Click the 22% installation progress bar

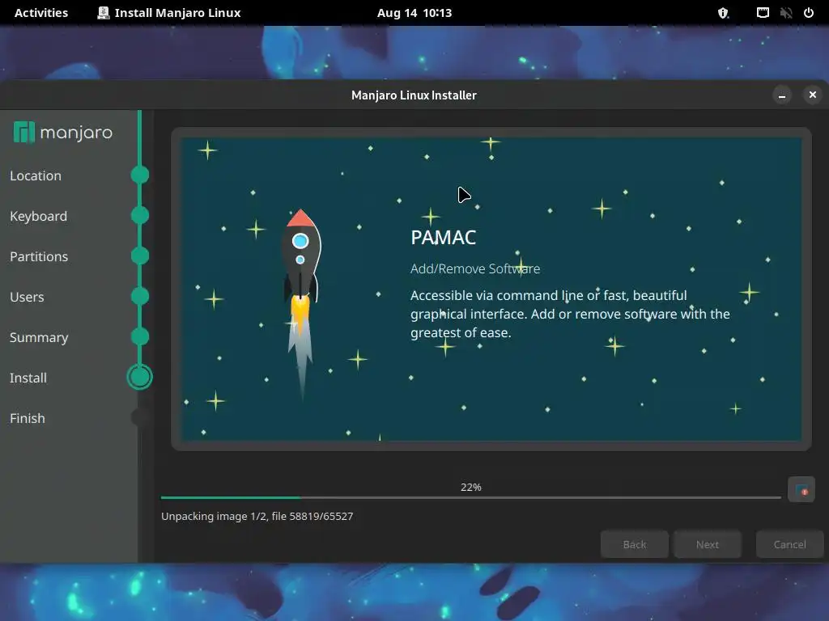click(x=471, y=497)
